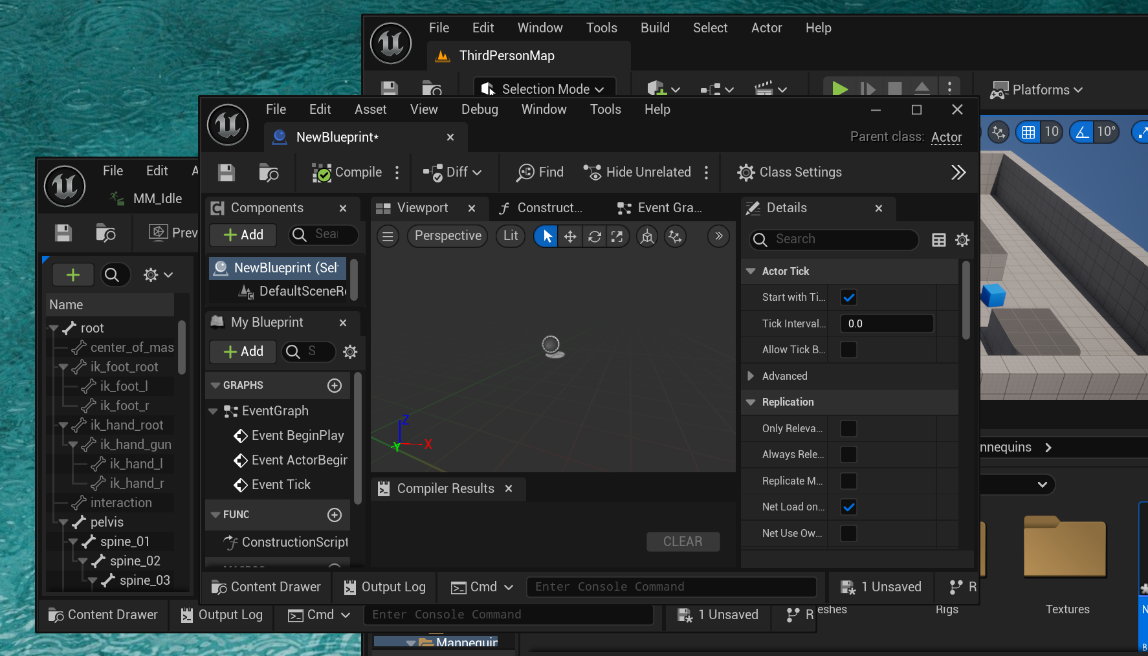Open Platforms dropdown in main editor
The height and width of the screenshot is (656, 1148).
pos(1036,90)
